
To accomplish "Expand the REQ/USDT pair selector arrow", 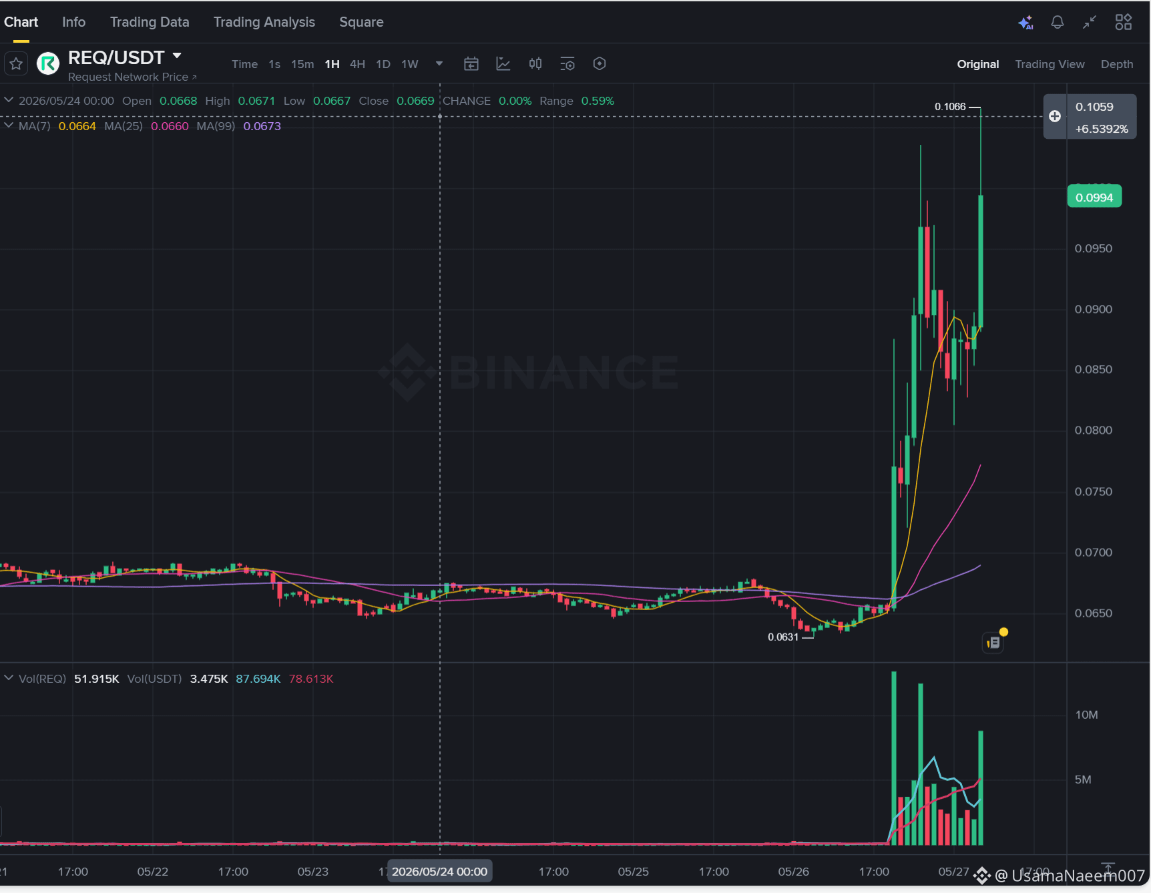I will click(177, 56).
